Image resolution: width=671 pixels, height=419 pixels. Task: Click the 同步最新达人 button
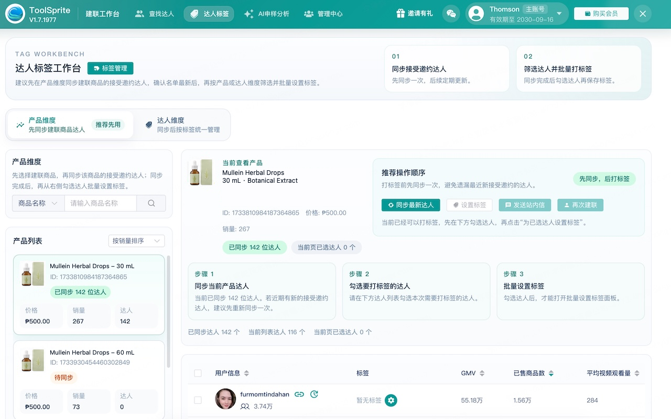click(411, 205)
